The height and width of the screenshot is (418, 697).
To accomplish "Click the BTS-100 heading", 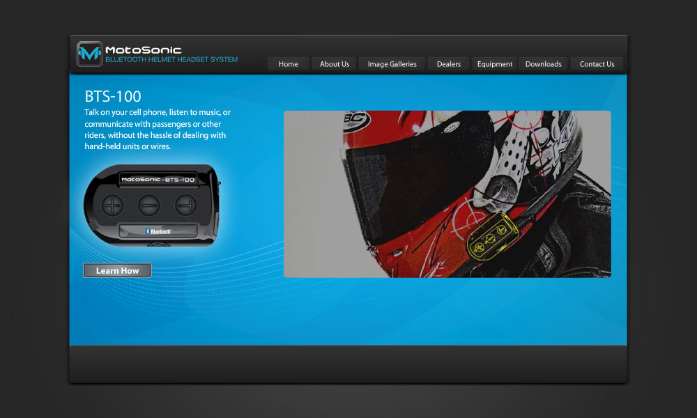I will [113, 96].
